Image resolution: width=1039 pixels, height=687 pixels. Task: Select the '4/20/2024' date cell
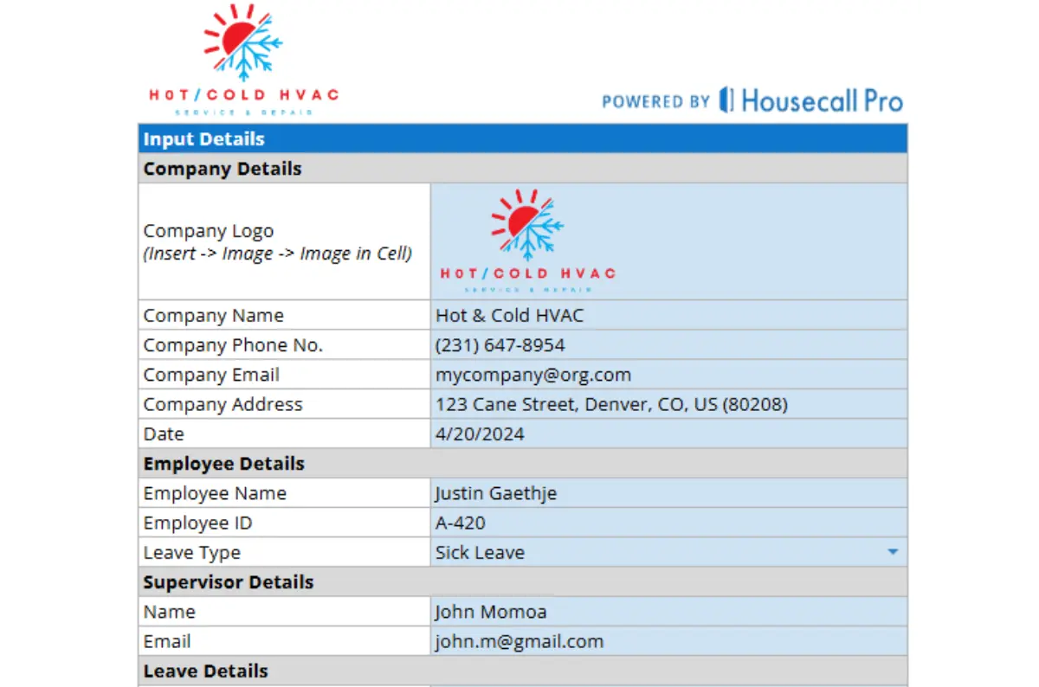click(668, 433)
